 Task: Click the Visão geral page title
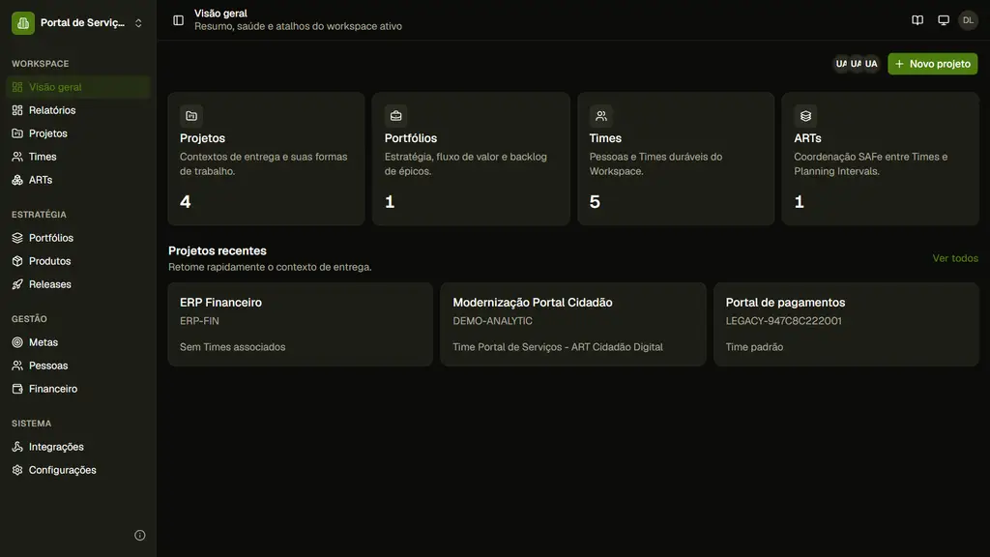220,14
